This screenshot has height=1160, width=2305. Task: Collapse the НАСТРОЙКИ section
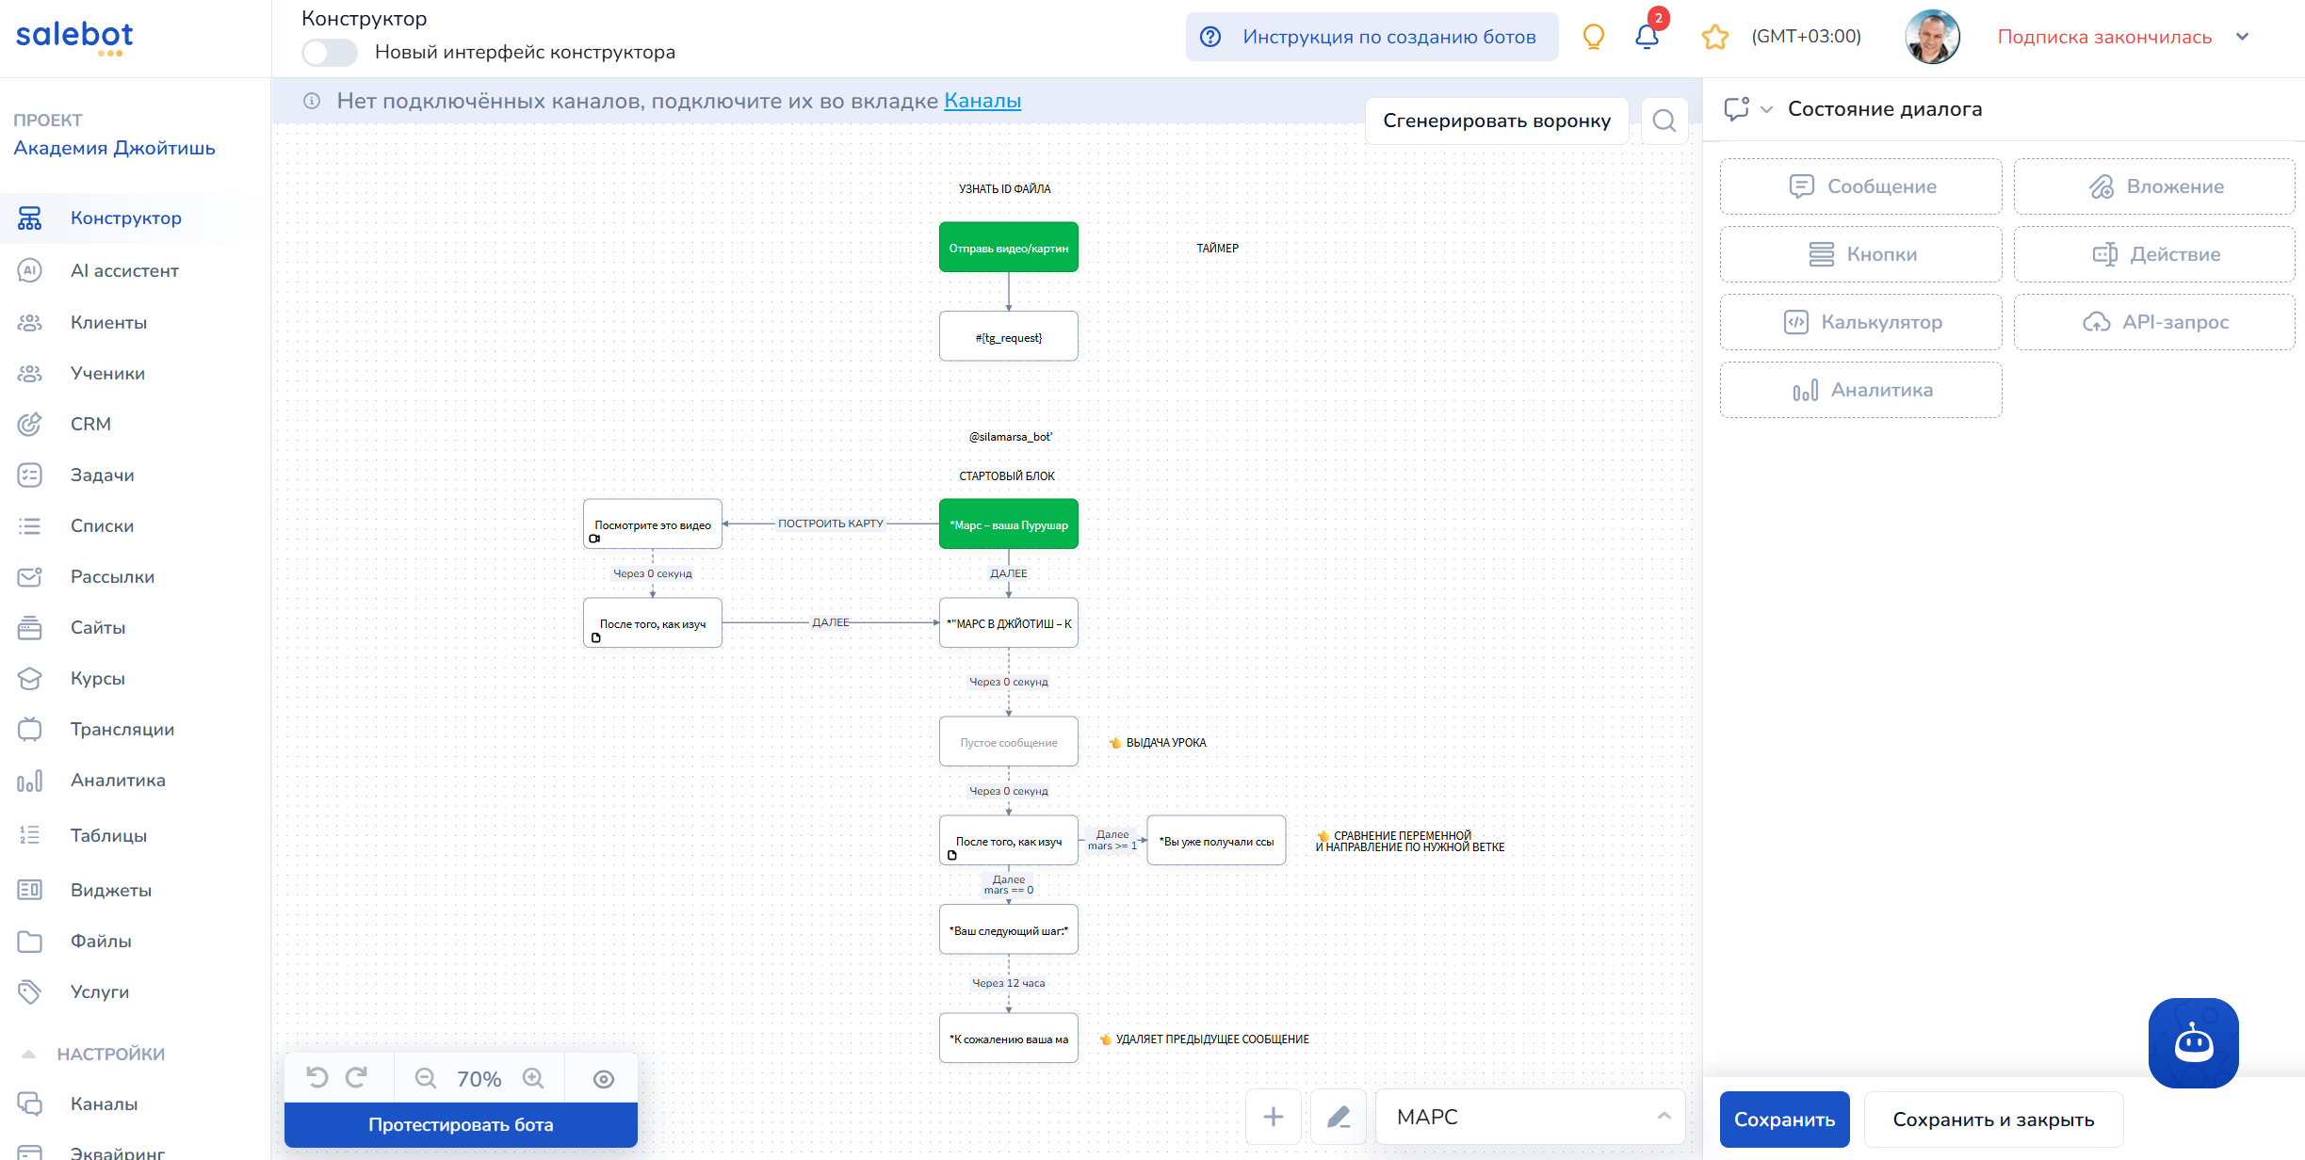[x=91, y=1054]
